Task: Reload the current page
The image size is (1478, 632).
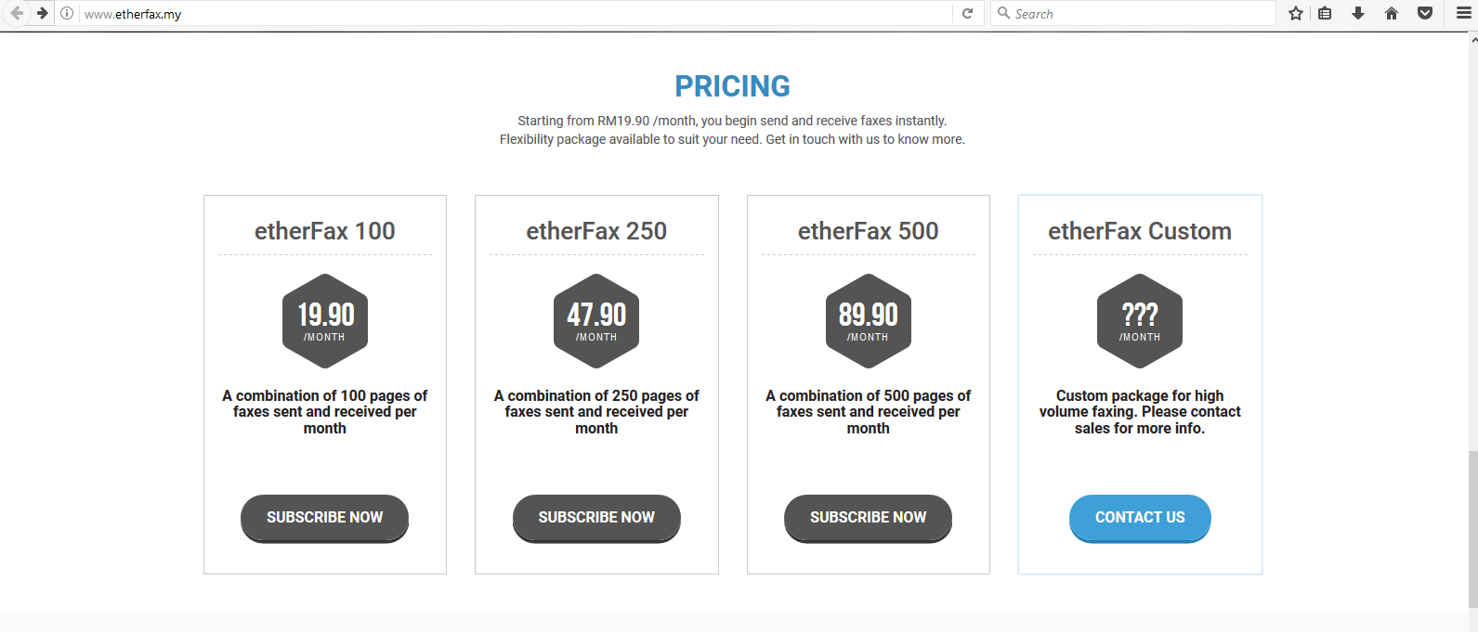Action: pos(967,13)
